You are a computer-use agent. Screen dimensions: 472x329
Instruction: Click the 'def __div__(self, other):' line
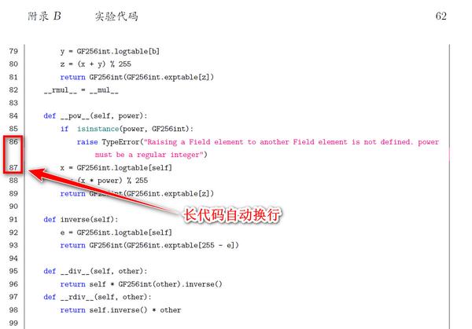pos(95,271)
